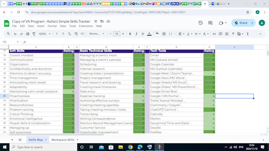Open the zoom 100% dropdown
This screenshot has height=151, width=269.
click(x=44, y=34)
